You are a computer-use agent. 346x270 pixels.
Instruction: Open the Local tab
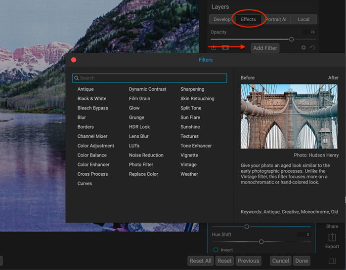pos(303,20)
